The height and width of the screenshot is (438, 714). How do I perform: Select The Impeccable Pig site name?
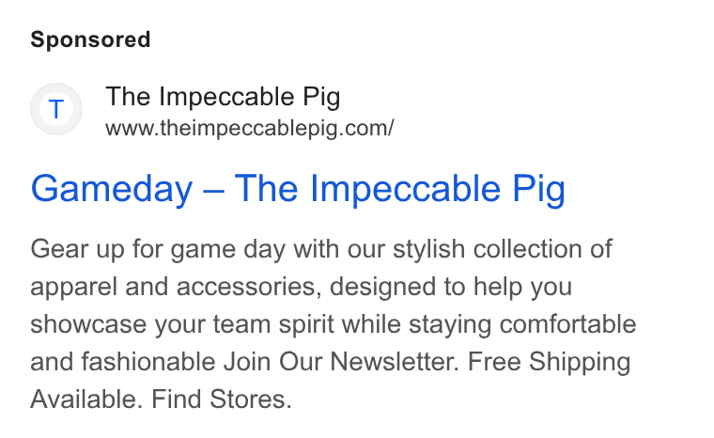click(223, 97)
